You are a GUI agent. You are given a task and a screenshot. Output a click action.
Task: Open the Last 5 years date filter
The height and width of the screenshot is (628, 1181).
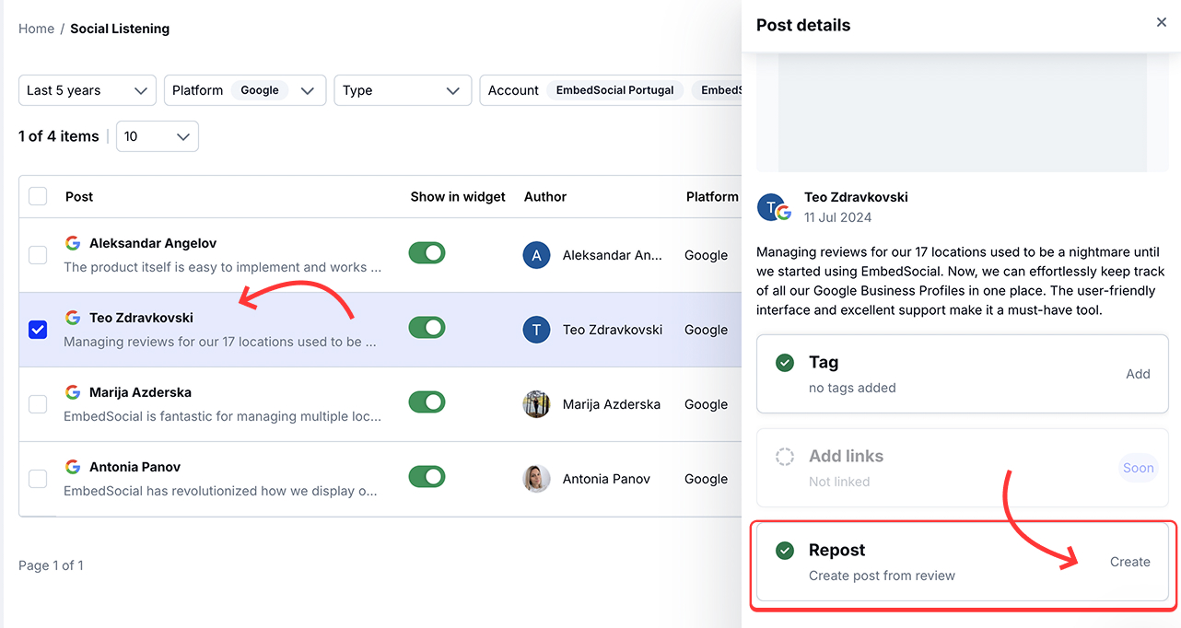[x=87, y=90]
